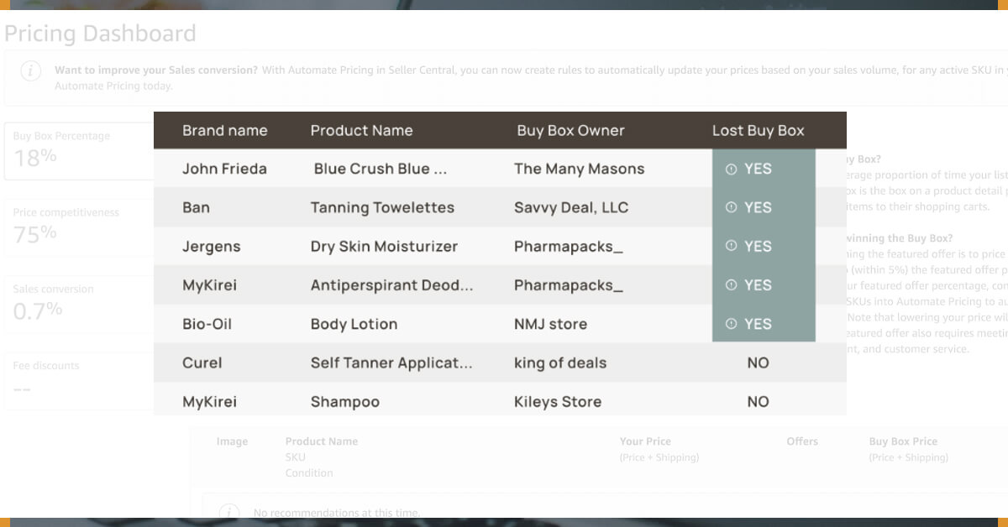
Task: Select the Kileys Store owner cell
Action: click(x=558, y=402)
